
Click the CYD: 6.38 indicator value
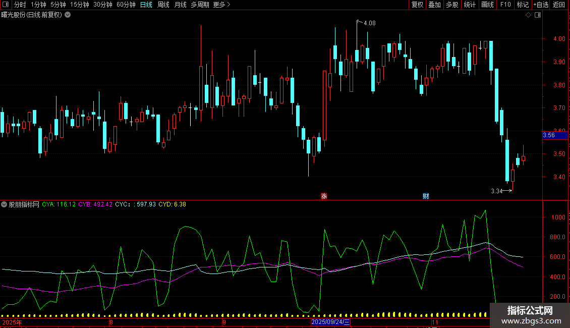tap(173, 204)
